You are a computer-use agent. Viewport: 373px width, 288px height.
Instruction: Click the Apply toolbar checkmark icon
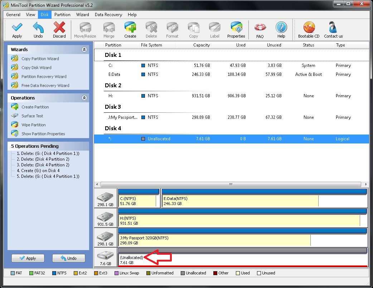[x=17, y=27]
